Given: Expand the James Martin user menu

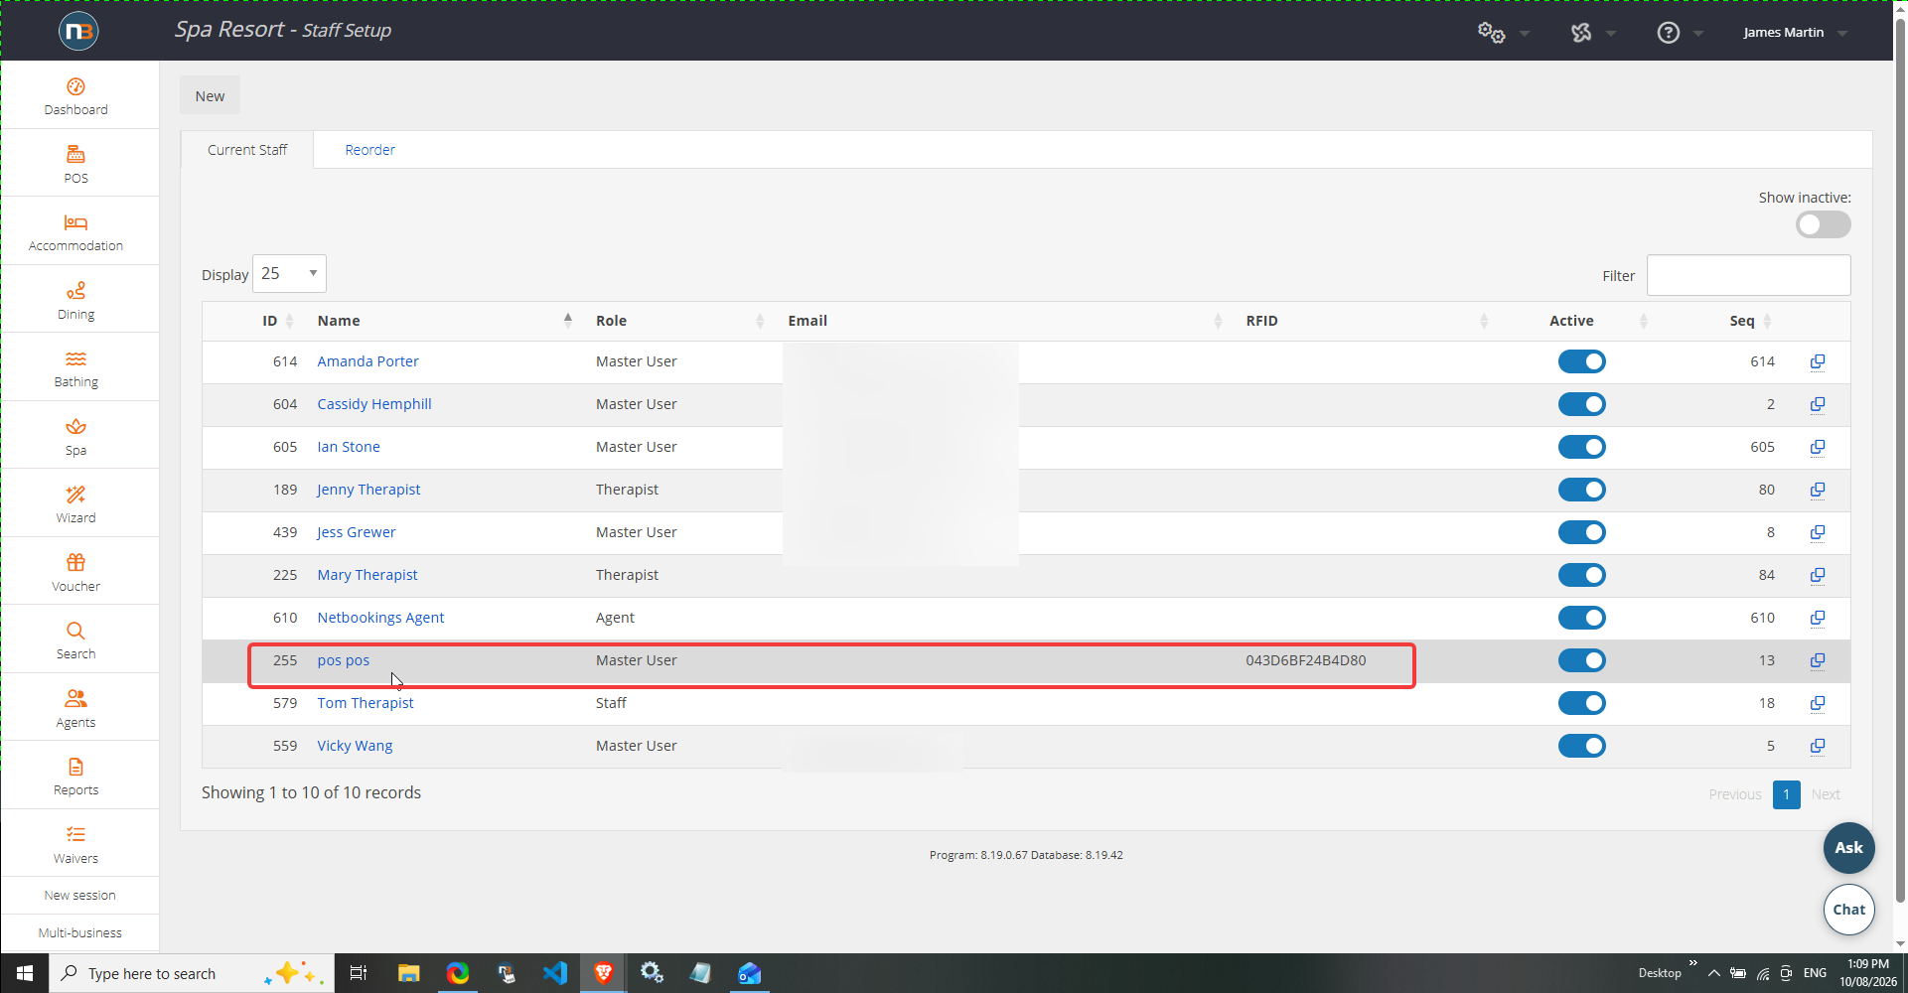Looking at the screenshot, I should (1795, 33).
